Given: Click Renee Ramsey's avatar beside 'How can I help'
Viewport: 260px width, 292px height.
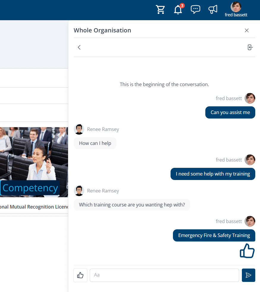Looking at the screenshot, I should tap(79, 129).
